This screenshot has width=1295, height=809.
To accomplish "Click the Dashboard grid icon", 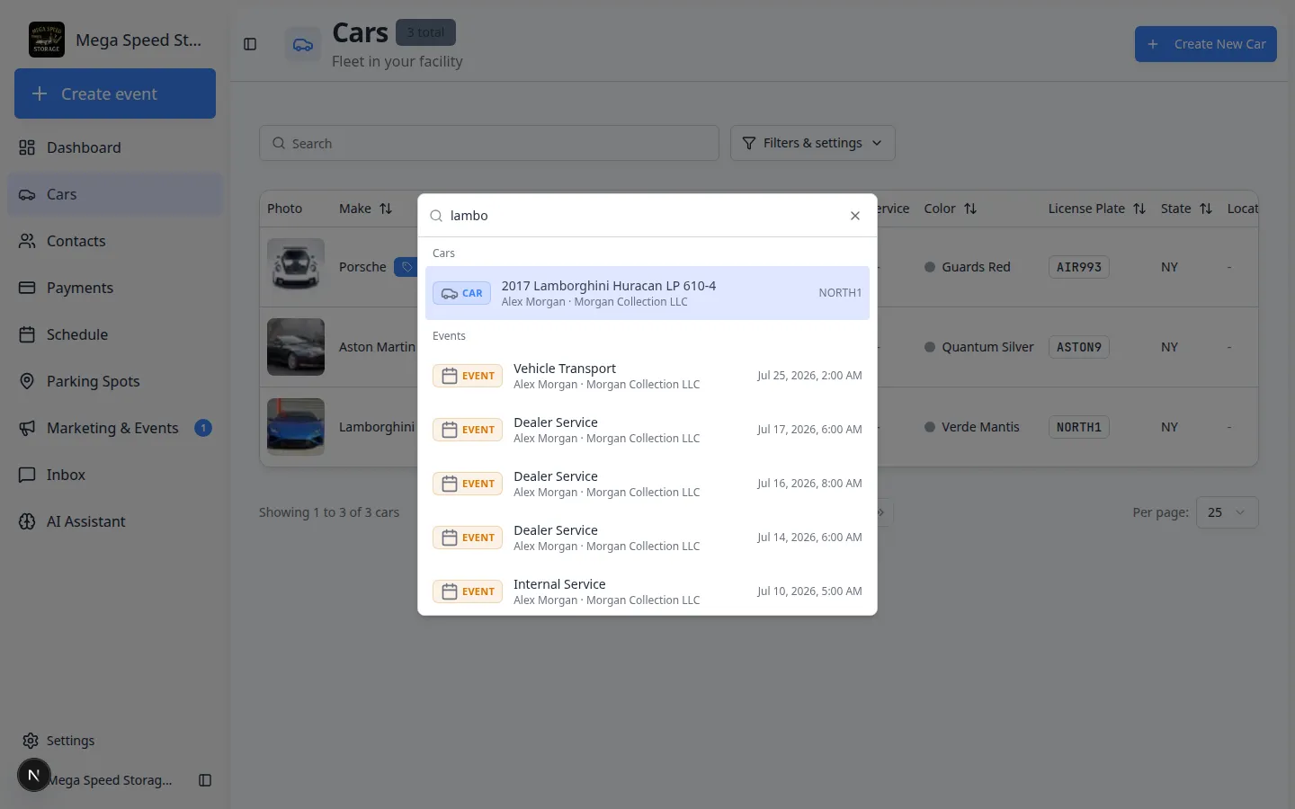I will tap(27, 147).
